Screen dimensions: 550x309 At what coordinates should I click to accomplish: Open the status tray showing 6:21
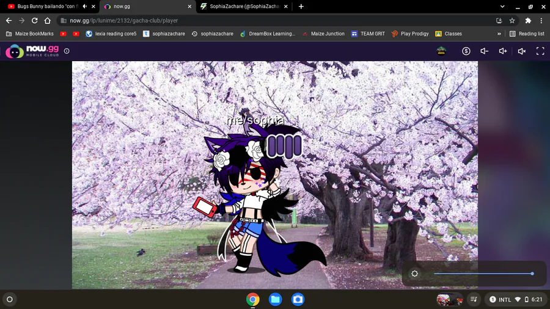pyautogui.click(x=516, y=299)
